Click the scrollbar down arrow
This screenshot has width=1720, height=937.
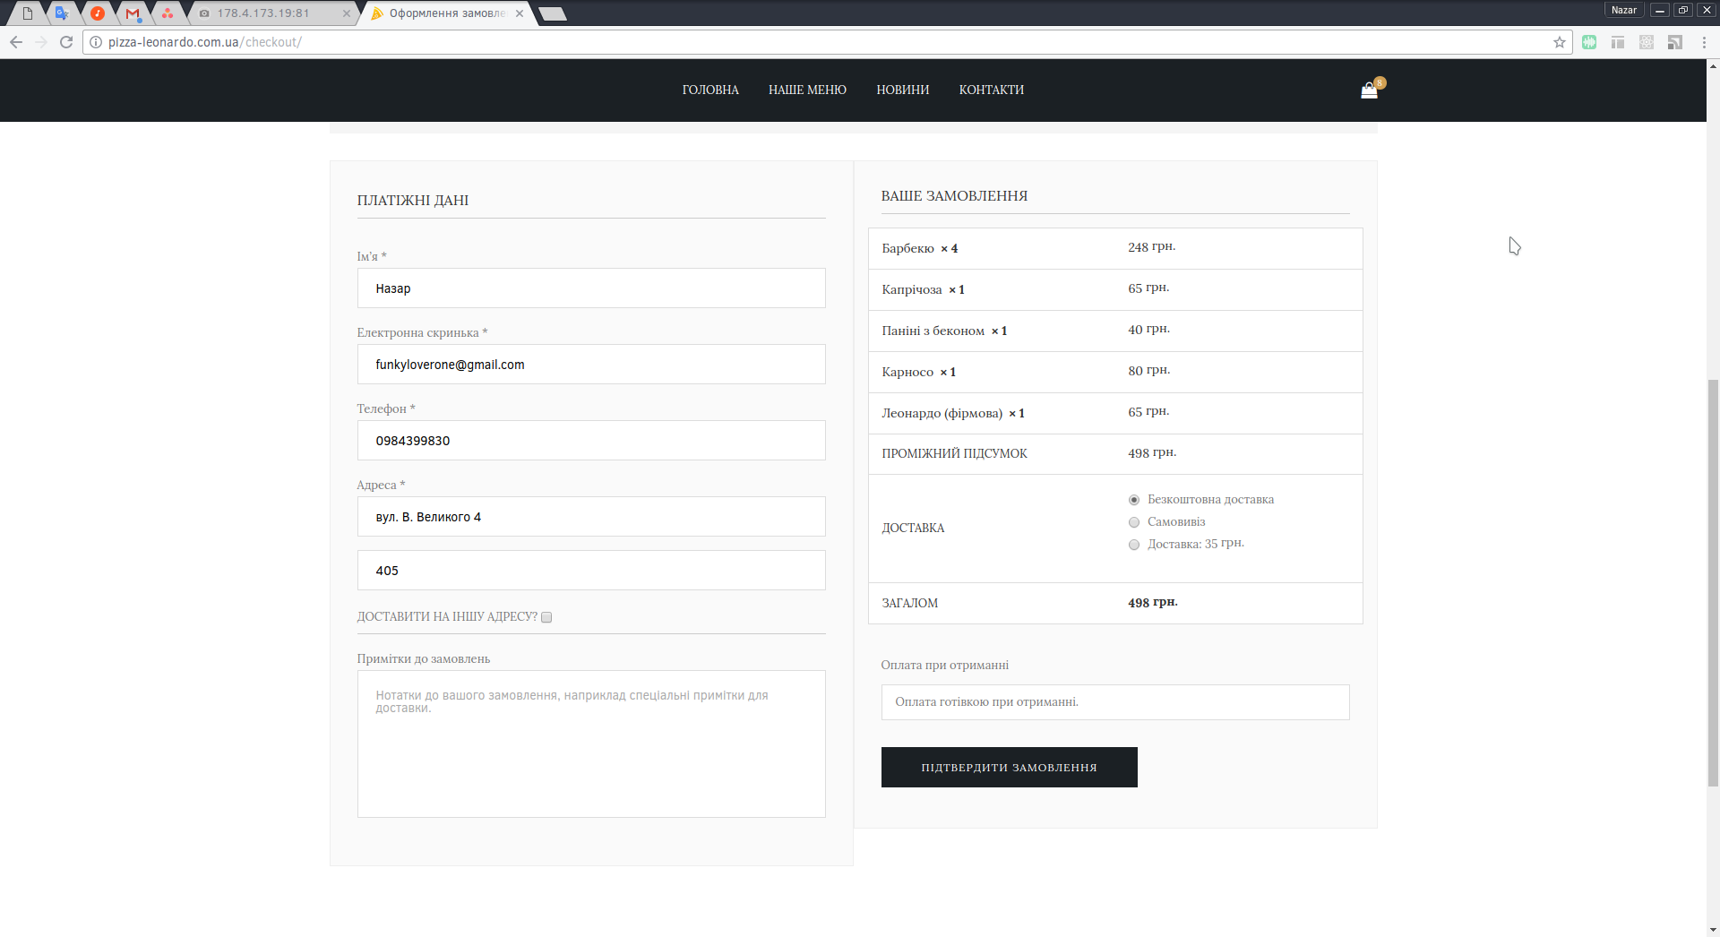1713,930
